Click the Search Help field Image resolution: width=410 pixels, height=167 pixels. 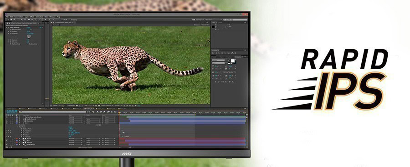[x=236, y=20]
